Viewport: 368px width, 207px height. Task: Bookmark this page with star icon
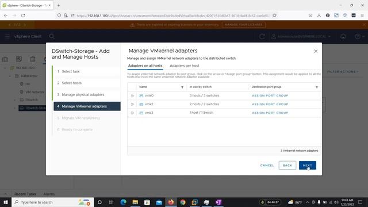pyautogui.click(x=274, y=16)
